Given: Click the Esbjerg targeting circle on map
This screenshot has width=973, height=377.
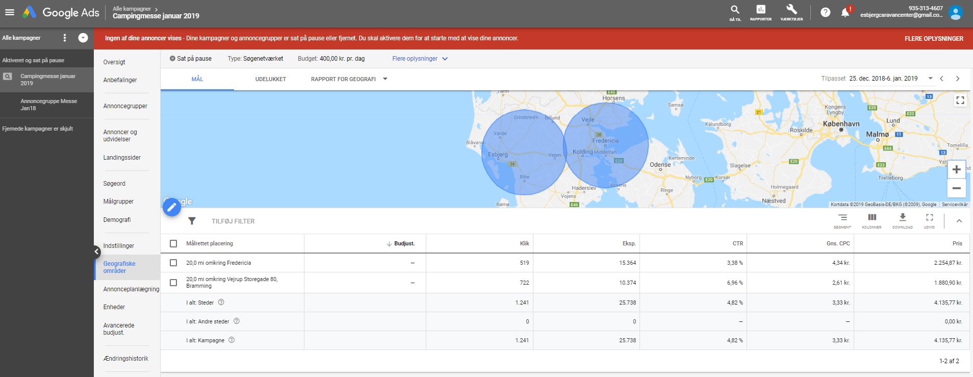Looking at the screenshot, I should 524,152.
